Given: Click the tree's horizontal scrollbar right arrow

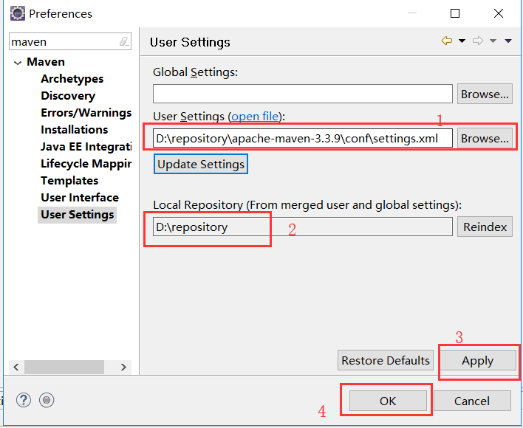Looking at the screenshot, I should pyautogui.click(x=124, y=367).
